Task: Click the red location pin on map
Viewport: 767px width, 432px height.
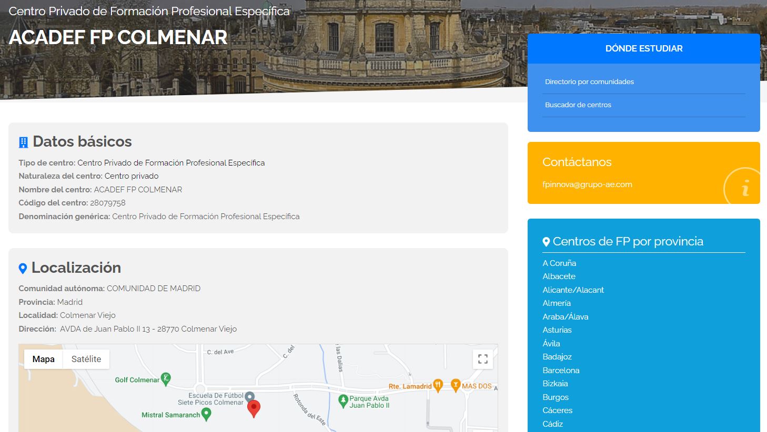Action: (254, 409)
